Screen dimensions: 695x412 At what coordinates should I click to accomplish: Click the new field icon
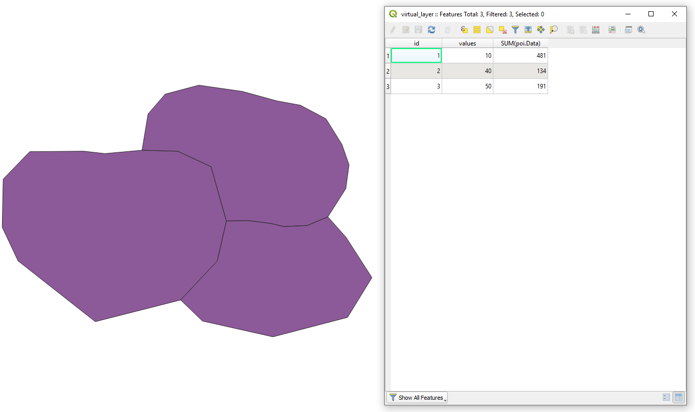click(570, 30)
